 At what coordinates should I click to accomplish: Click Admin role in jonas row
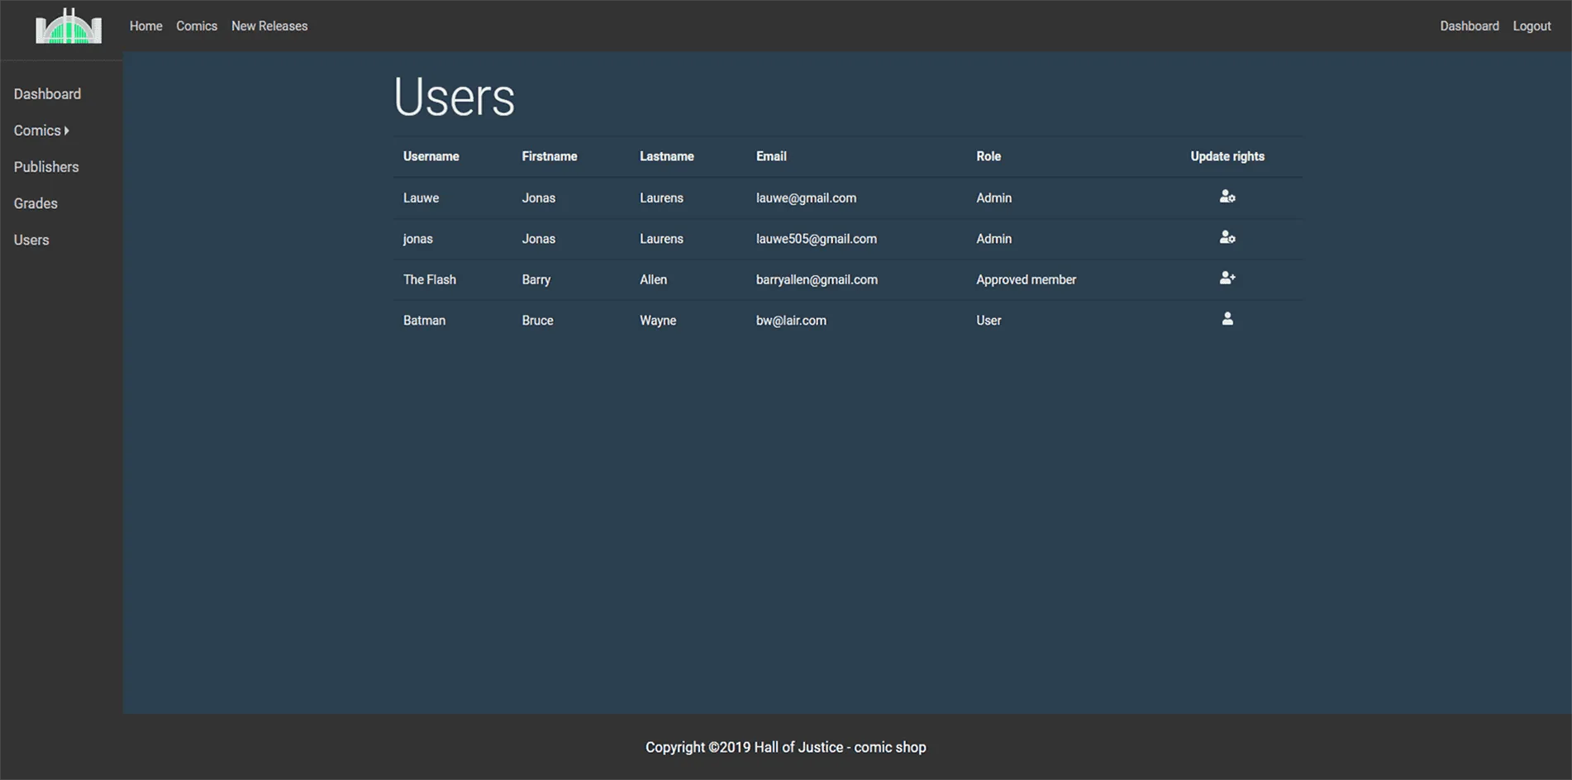point(993,239)
